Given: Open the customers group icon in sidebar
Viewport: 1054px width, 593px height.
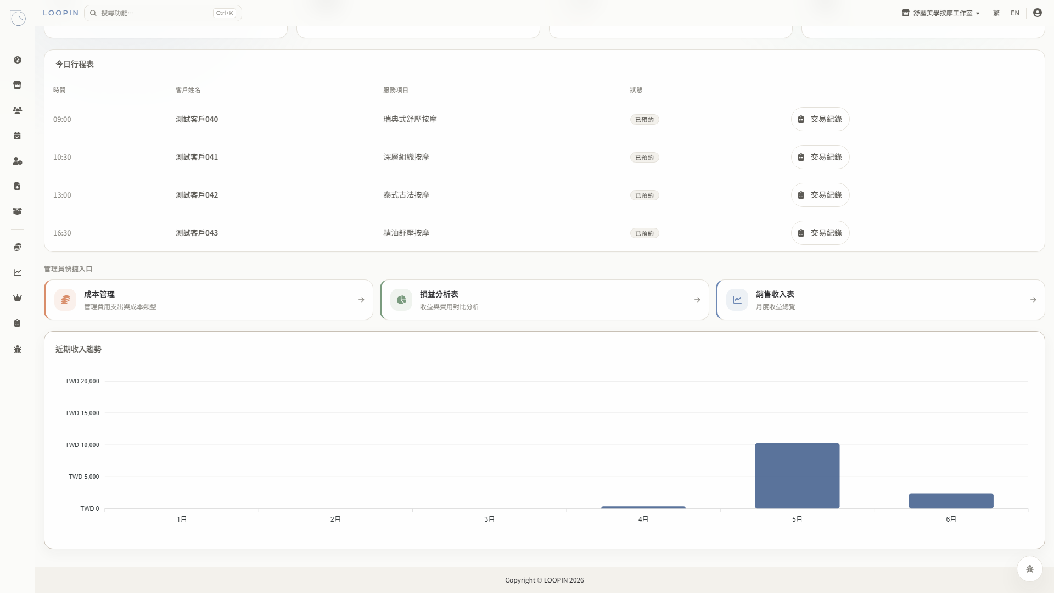Looking at the screenshot, I should coord(18,110).
